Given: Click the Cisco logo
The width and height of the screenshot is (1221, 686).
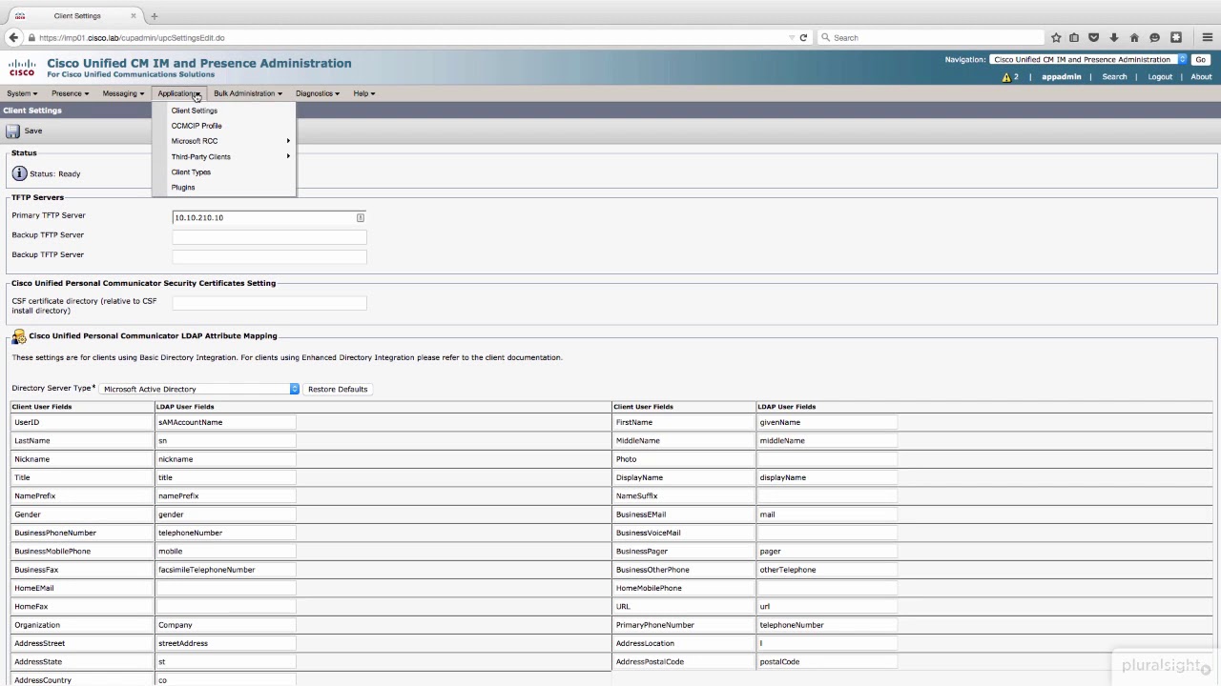Looking at the screenshot, I should (x=22, y=68).
